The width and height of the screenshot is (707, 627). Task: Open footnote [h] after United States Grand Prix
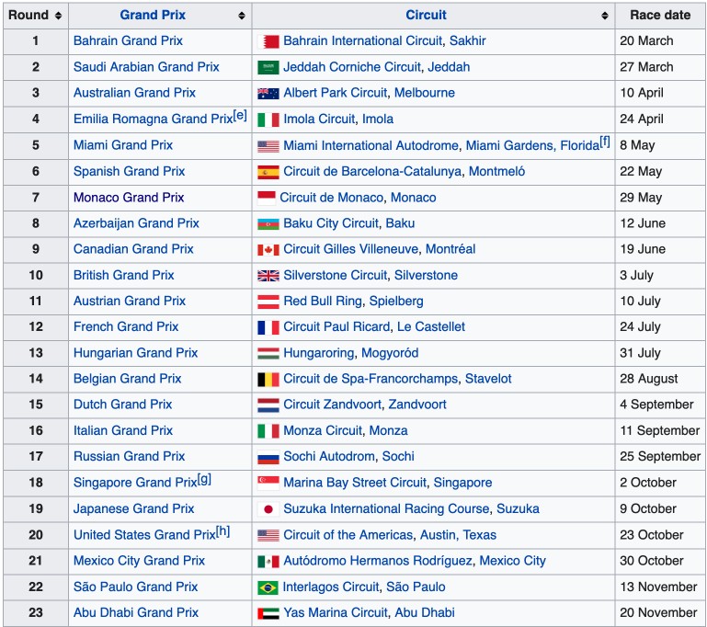point(222,531)
